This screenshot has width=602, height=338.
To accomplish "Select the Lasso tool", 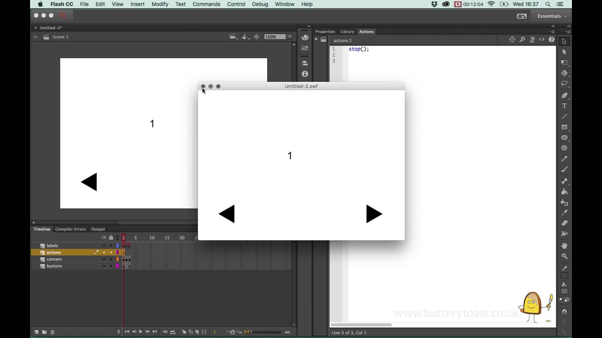I will click(x=564, y=84).
